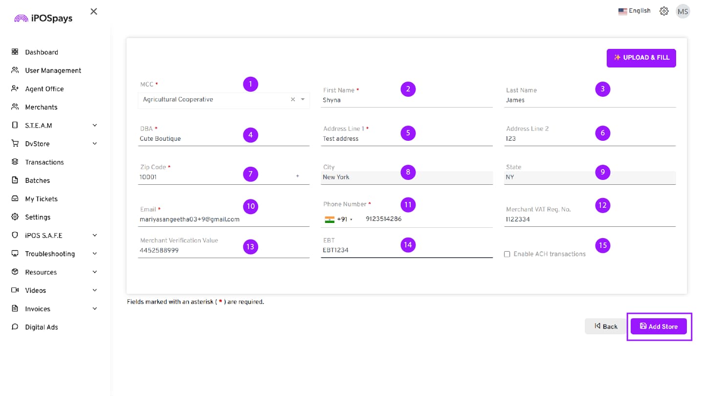
Task: Click the MS user avatar
Action: click(x=682, y=11)
